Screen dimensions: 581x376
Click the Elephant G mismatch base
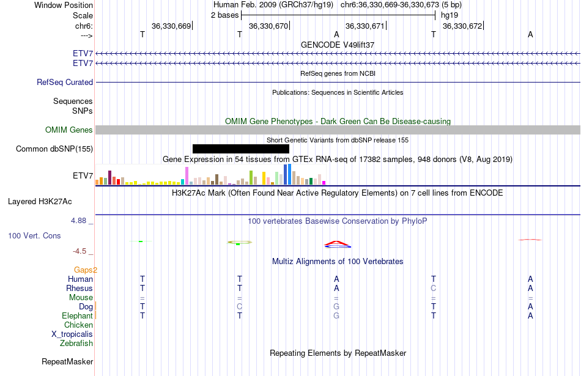(x=336, y=315)
